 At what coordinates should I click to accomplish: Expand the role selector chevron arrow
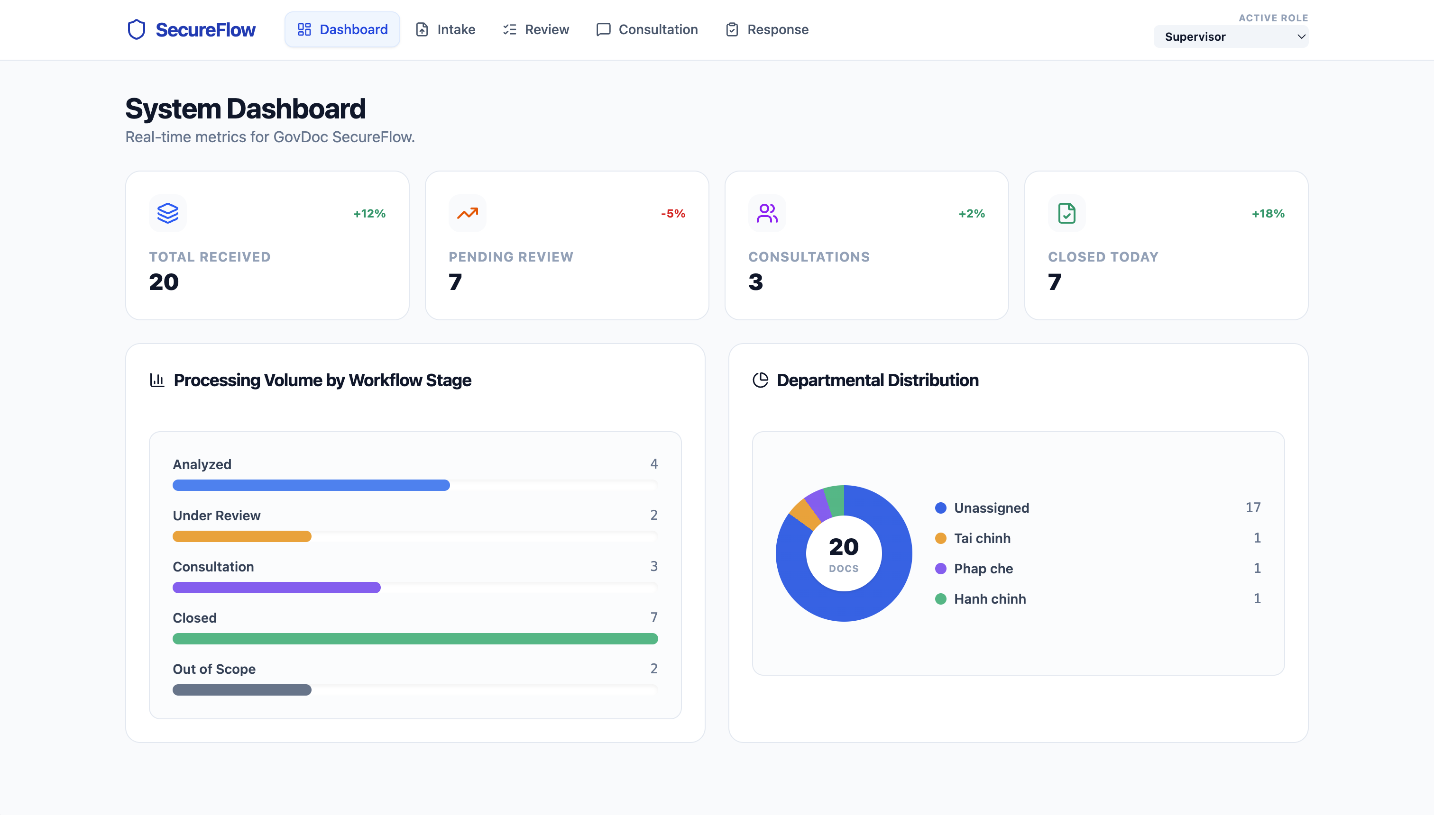pyautogui.click(x=1301, y=36)
